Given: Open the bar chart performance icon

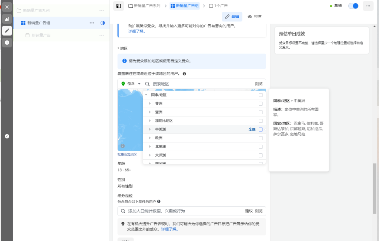Looking at the screenshot, I should pyautogui.click(x=7, y=19).
